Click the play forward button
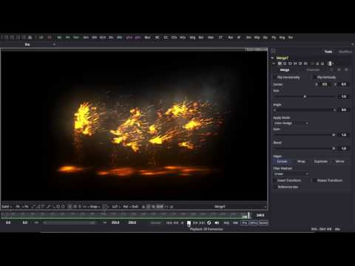 (x=195, y=222)
